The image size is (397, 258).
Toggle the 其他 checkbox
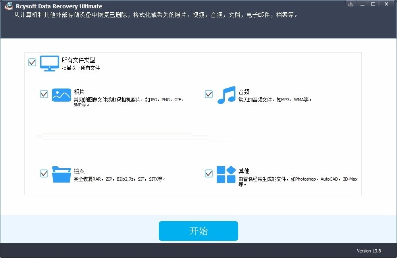point(209,173)
